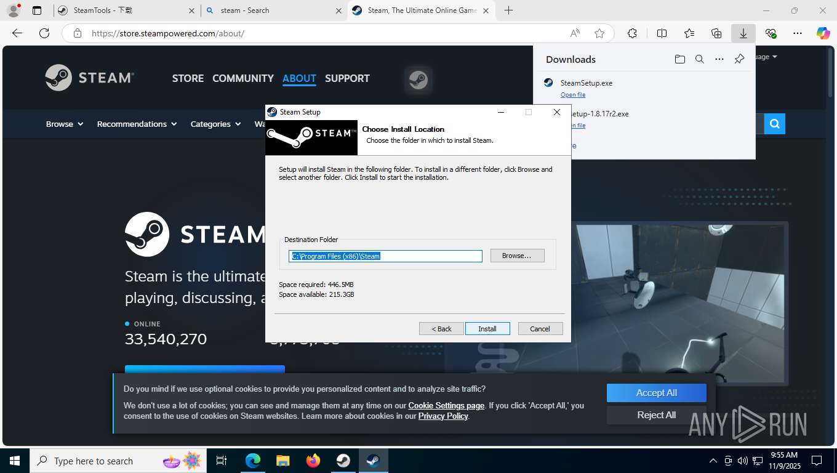The width and height of the screenshot is (837, 473).
Task: Open Task View on taskbar
Action: pyautogui.click(x=222, y=461)
